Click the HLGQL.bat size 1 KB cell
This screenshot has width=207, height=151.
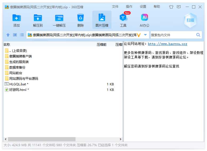pyautogui.click(x=110, y=84)
